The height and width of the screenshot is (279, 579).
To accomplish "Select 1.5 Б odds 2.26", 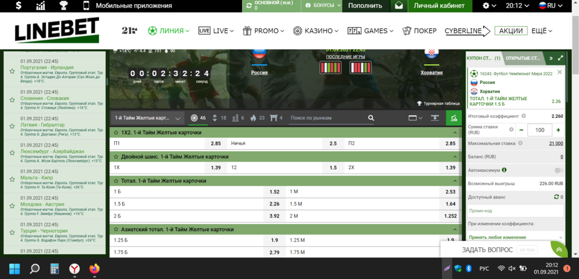I will (x=274, y=204).
